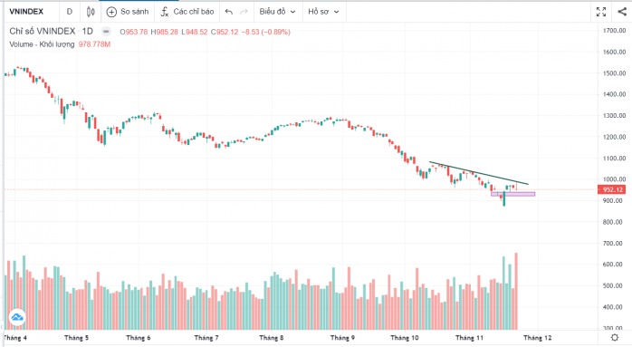Collapse the legend with the minus toggle
632x347 pixels.
coord(106,32)
